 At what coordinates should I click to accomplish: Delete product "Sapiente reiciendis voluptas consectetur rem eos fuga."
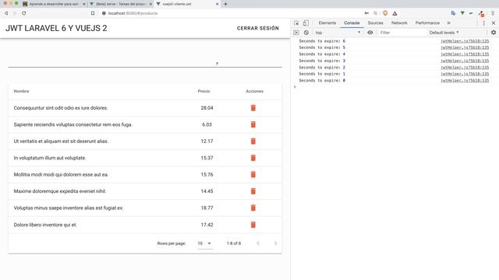(253, 124)
